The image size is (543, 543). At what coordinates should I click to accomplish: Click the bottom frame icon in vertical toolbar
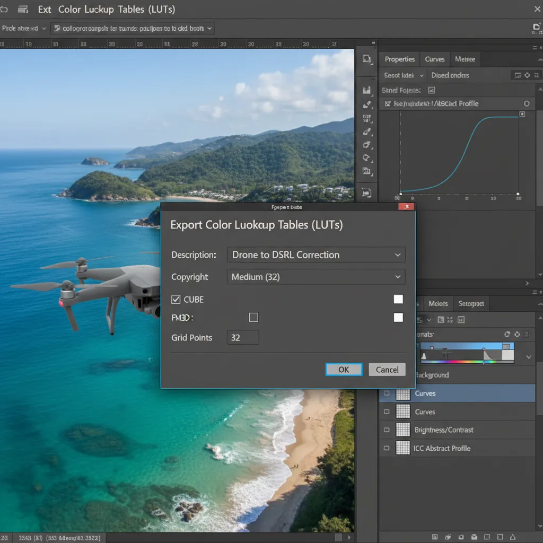click(x=366, y=192)
